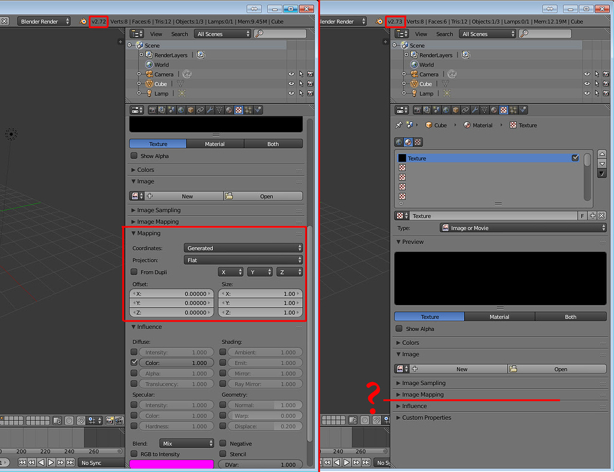Toggle the pin icon in right window
The image size is (614, 472).
click(x=399, y=125)
